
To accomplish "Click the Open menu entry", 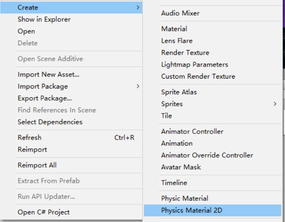I will tap(26, 32).
